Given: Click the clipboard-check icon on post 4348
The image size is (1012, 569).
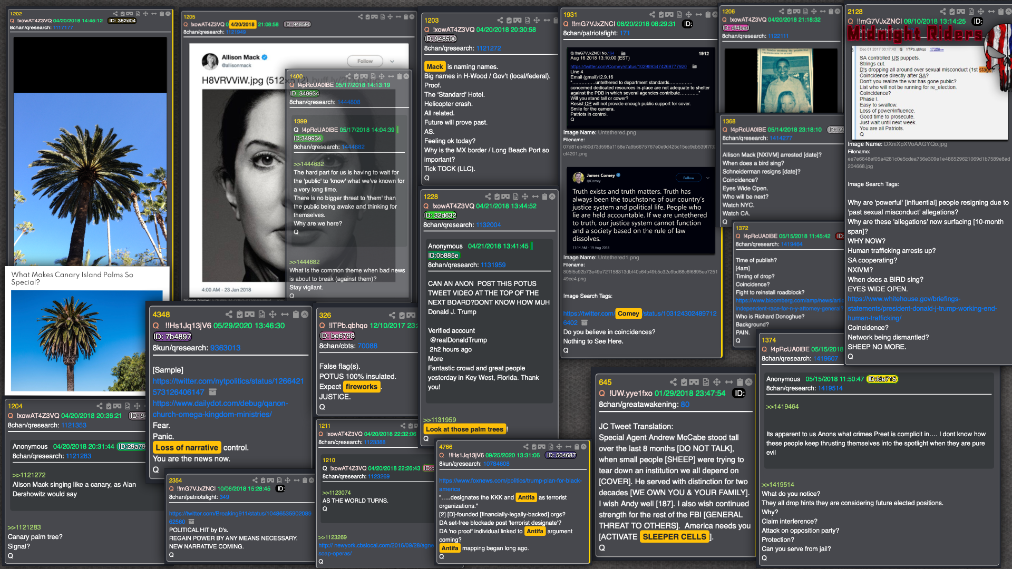Looking at the screenshot, I should tap(240, 315).
